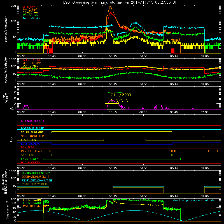Select the 0.3-0.8 MeV legend label
This screenshot has height=224, width=224.
pos(32,63)
